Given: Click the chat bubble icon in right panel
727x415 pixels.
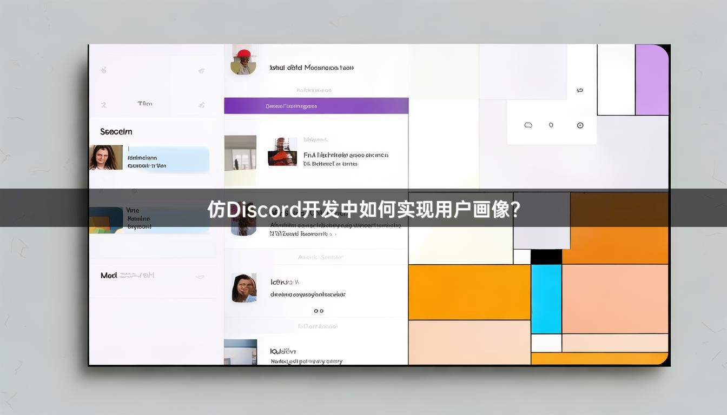Looking at the screenshot, I should click(528, 125).
